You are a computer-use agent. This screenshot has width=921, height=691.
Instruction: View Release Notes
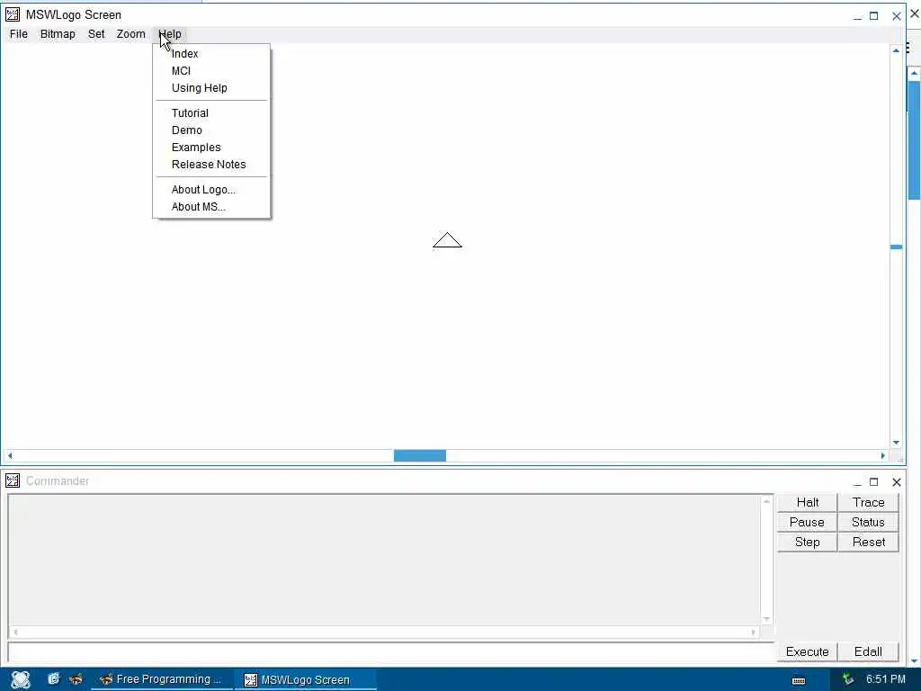coord(211,164)
